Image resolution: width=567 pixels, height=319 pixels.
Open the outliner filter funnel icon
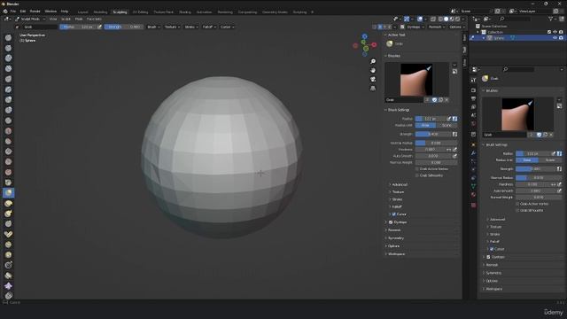click(x=551, y=19)
